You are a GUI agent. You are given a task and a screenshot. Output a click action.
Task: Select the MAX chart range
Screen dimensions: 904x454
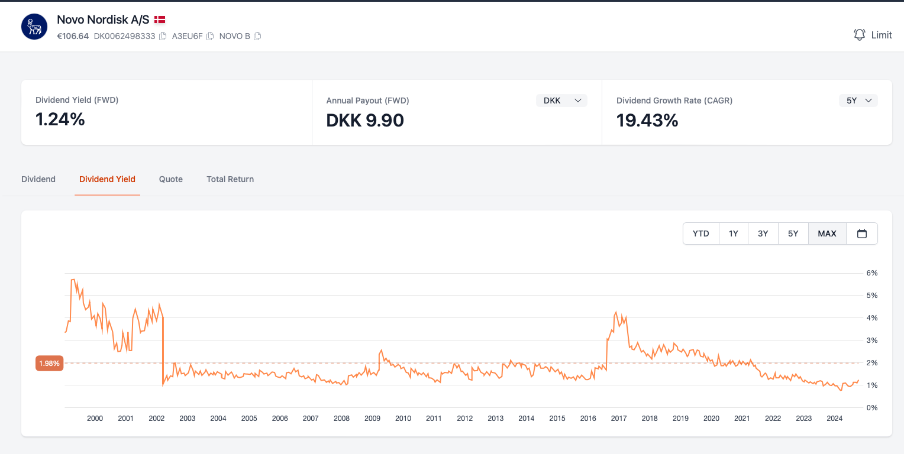827,234
